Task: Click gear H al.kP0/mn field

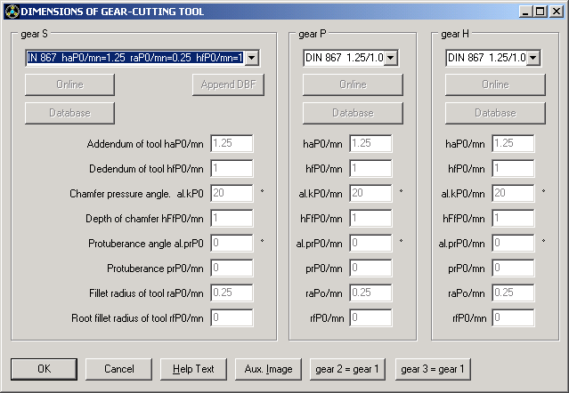Action: pos(513,193)
